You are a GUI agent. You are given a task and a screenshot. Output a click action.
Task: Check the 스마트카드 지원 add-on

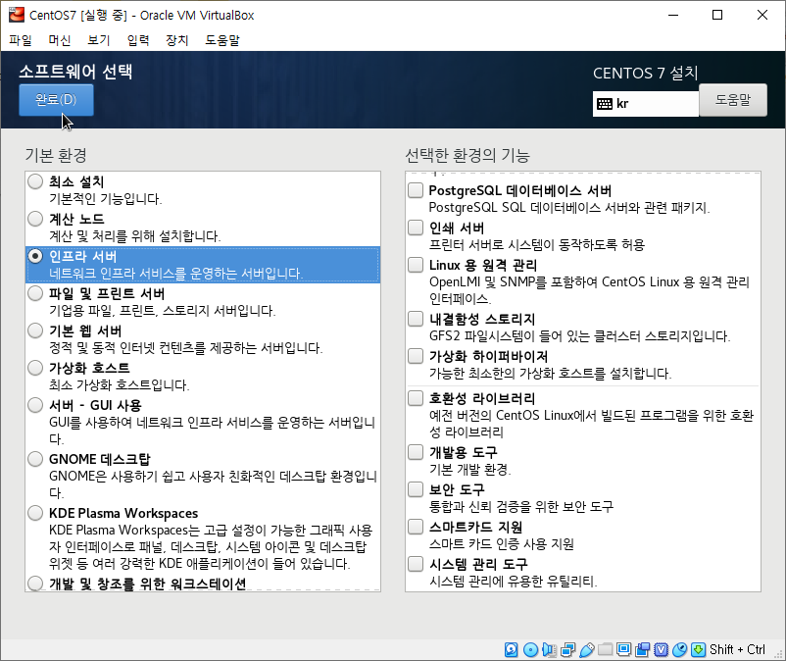[416, 527]
